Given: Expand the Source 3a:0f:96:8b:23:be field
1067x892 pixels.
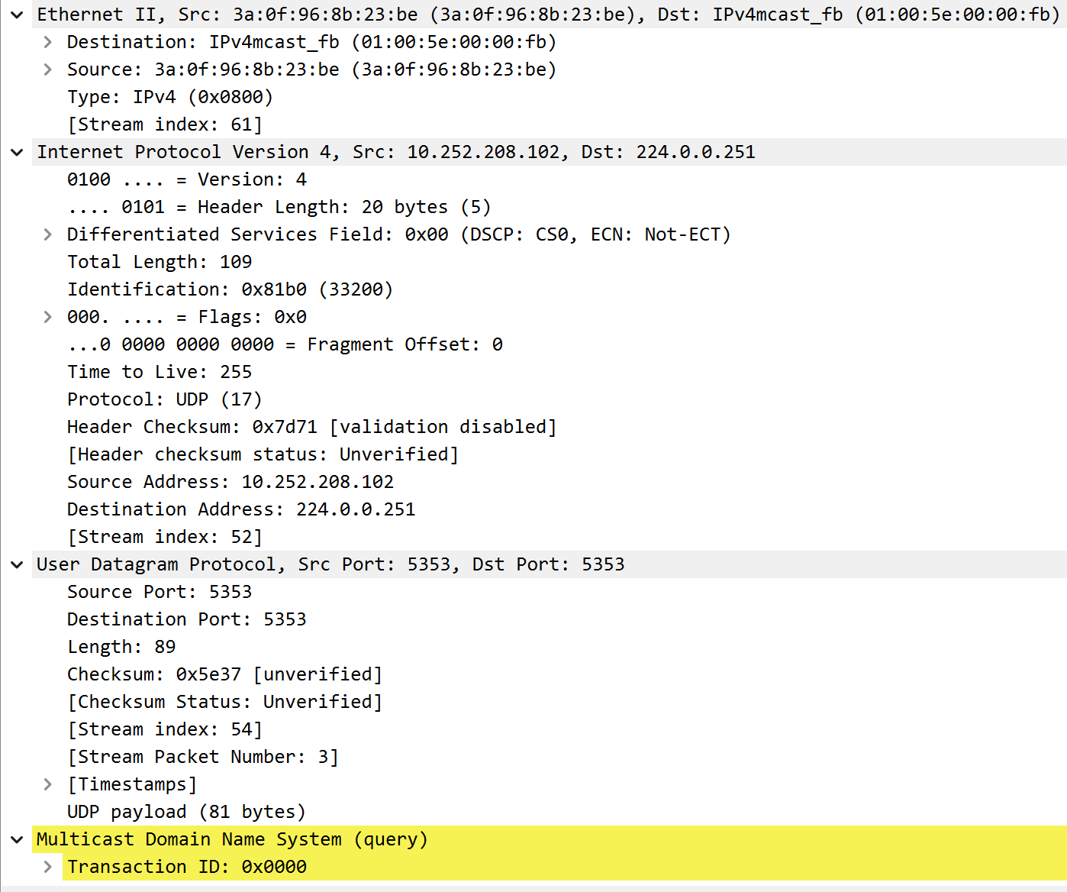Looking at the screenshot, I should pyautogui.click(x=47, y=69).
